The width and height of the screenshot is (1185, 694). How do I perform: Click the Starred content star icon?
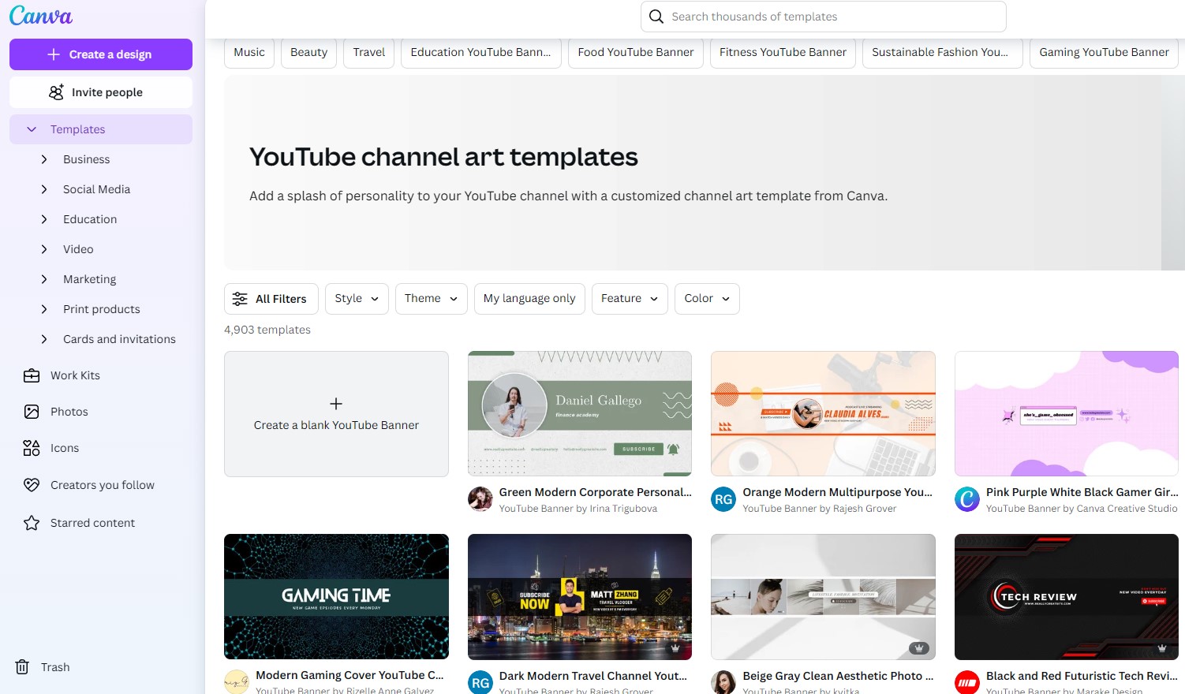coord(32,523)
